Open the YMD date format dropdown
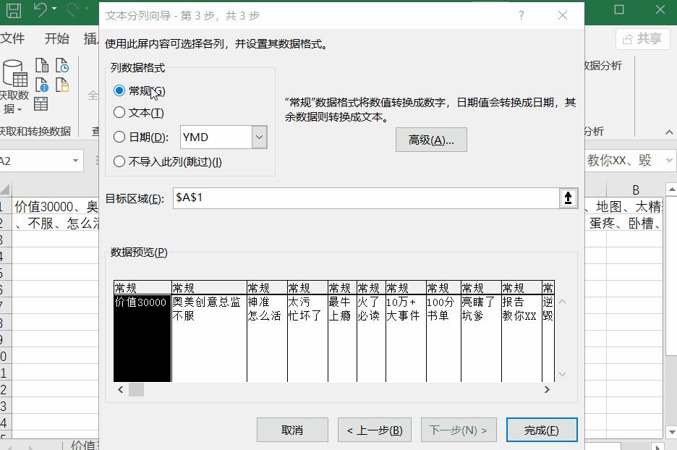Screen dimensions: 677x450 pyautogui.click(x=259, y=137)
